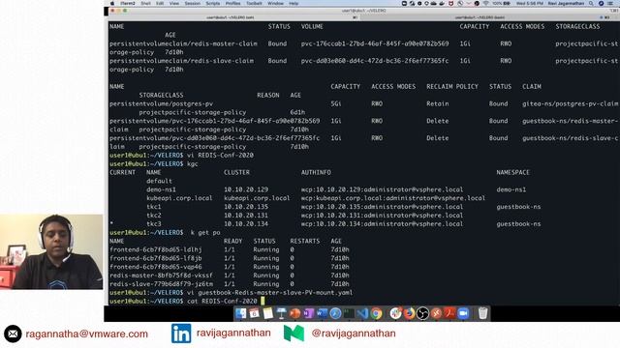
Task: Open the iTerm2 application menu
Action: tap(128, 3)
